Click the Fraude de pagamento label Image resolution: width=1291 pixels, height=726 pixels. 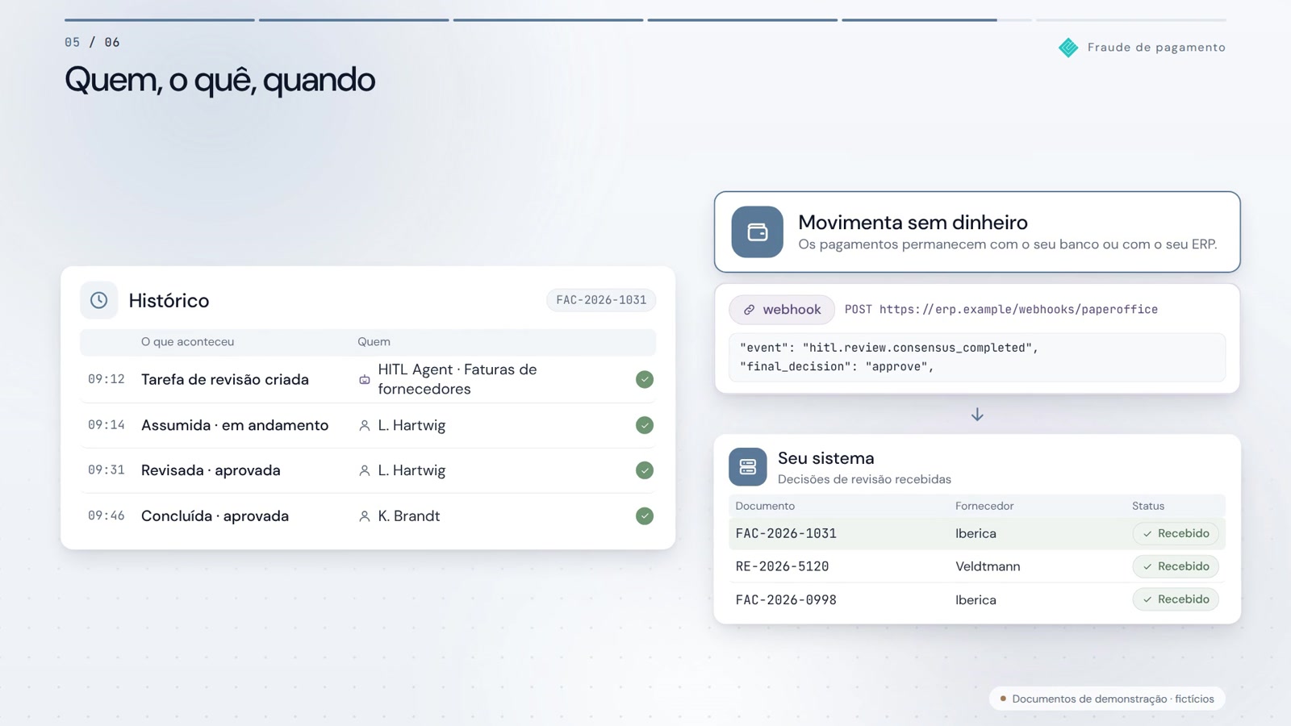pos(1156,48)
